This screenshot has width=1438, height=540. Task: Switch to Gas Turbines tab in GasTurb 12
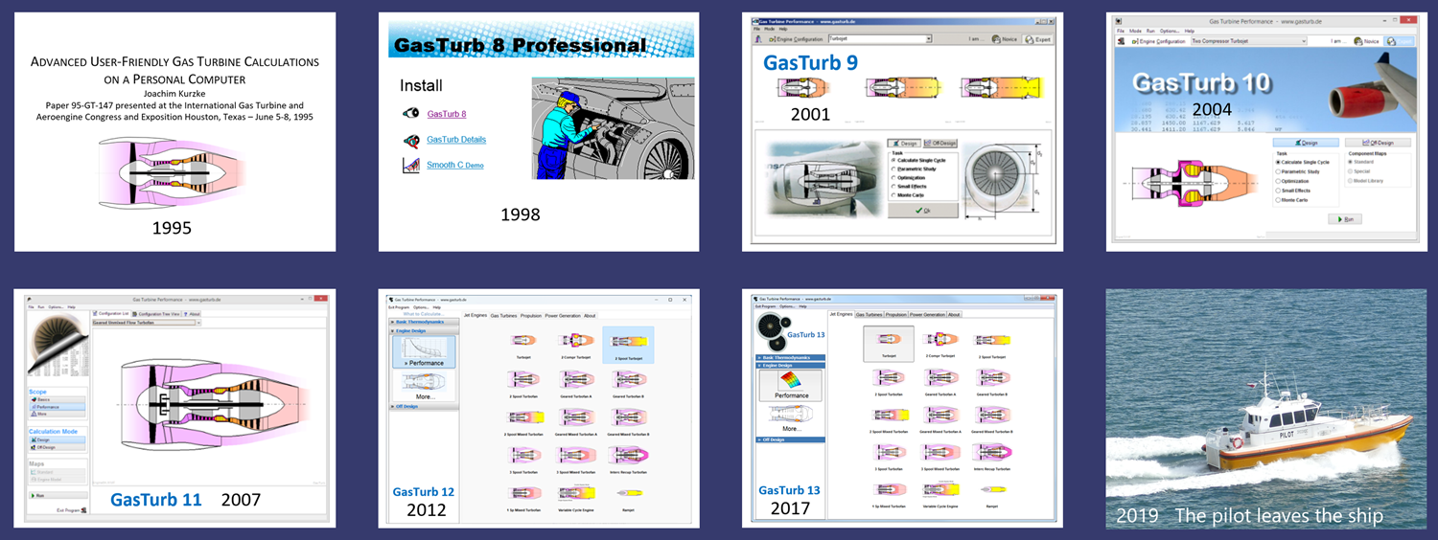(x=503, y=316)
